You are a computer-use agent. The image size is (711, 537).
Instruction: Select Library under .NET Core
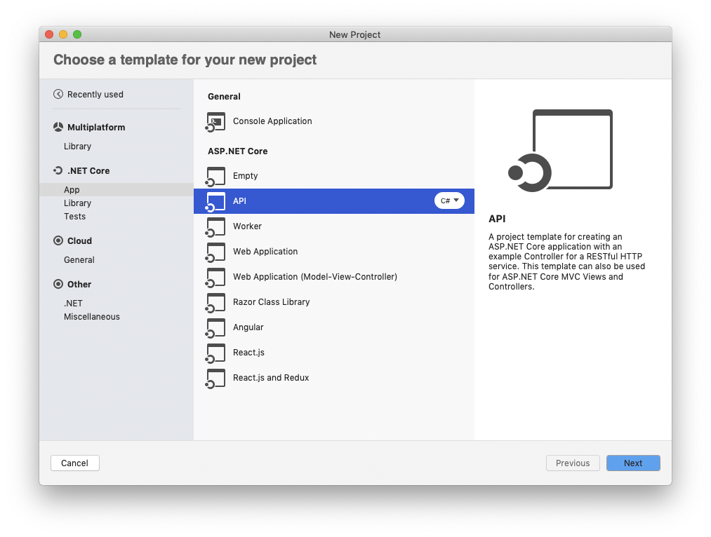coord(77,203)
